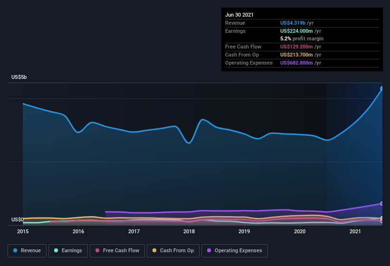Click the 2019 x-axis label
Viewport: 390px width, 266px height.
pyautogui.click(x=244, y=231)
